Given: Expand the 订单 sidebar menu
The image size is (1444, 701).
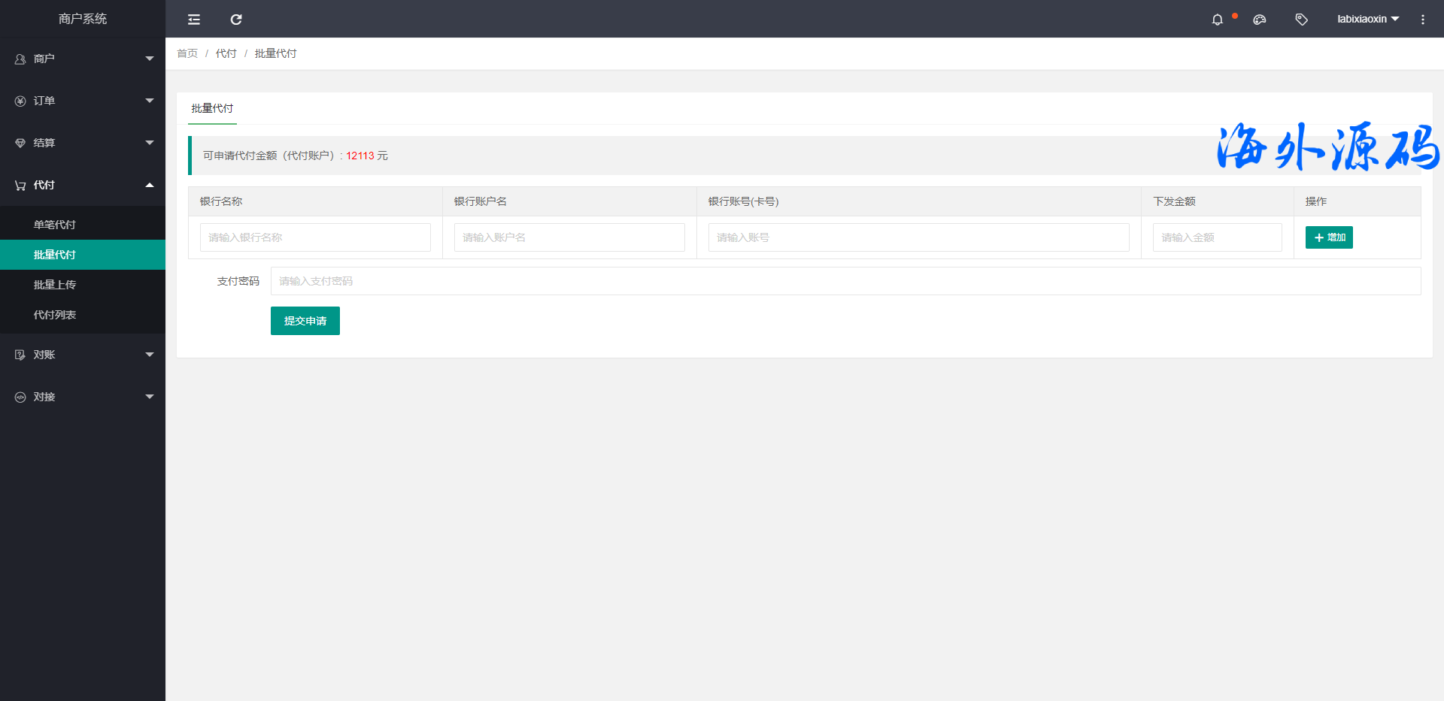Looking at the screenshot, I should point(83,101).
